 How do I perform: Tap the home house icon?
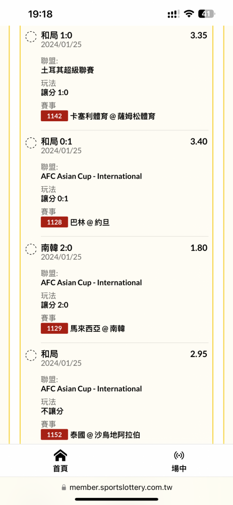(60, 456)
